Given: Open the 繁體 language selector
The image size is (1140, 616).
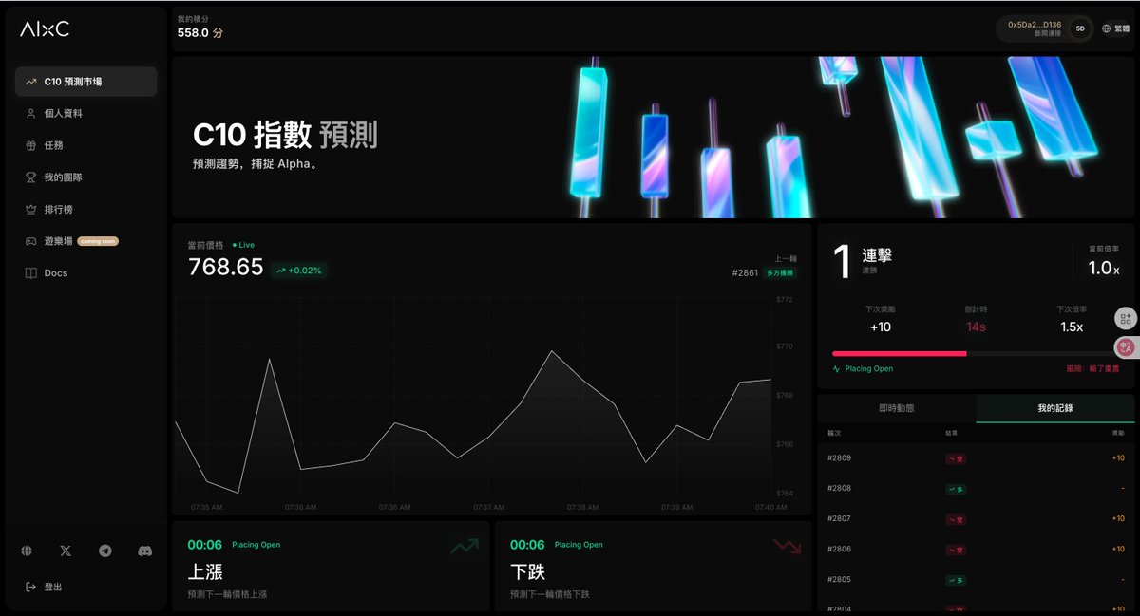Looking at the screenshot, I should pos(1116,28).
